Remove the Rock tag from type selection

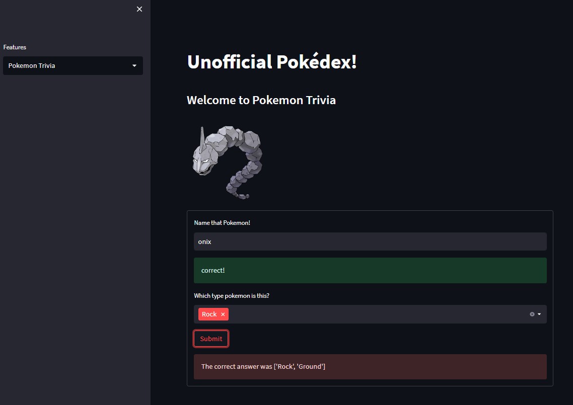click(222, 314)
